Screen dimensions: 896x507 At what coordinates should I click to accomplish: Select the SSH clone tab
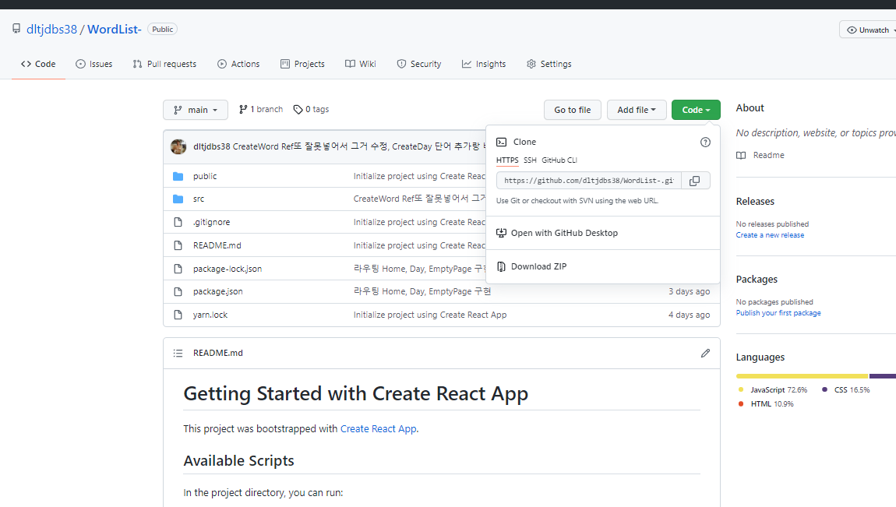pos(531,160)
